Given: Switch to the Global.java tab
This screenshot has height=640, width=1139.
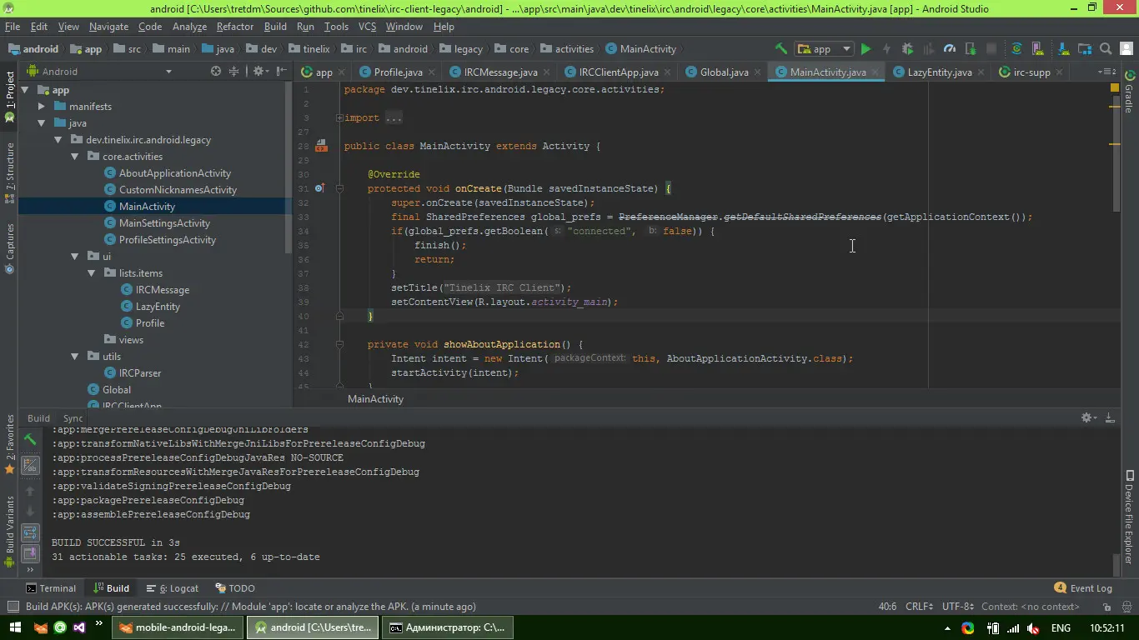Looking at the screenshot, I should click(723, 72).
